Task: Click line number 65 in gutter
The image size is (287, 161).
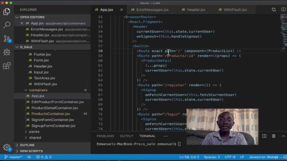Action: (x=100, y=85)
